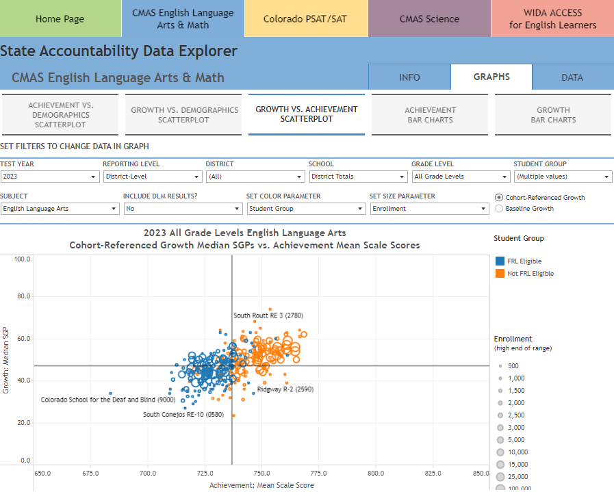Switch to the DATA tab

572,77
